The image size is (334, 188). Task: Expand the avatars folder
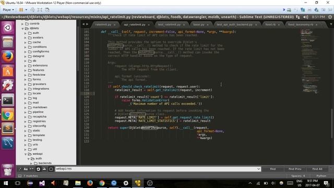click(26, 38)
